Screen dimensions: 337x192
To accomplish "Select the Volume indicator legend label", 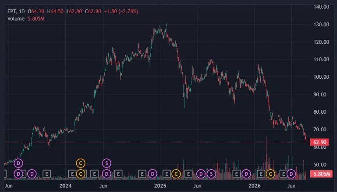I will 16,19.
